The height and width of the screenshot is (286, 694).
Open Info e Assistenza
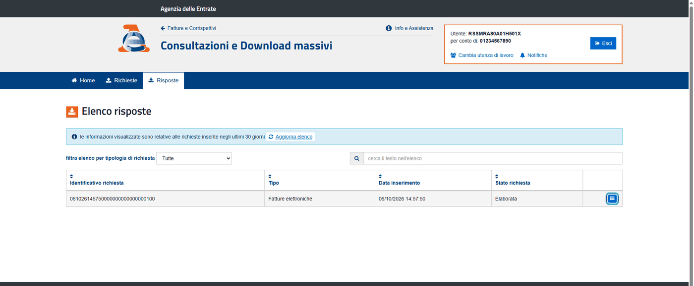[409, 28]
